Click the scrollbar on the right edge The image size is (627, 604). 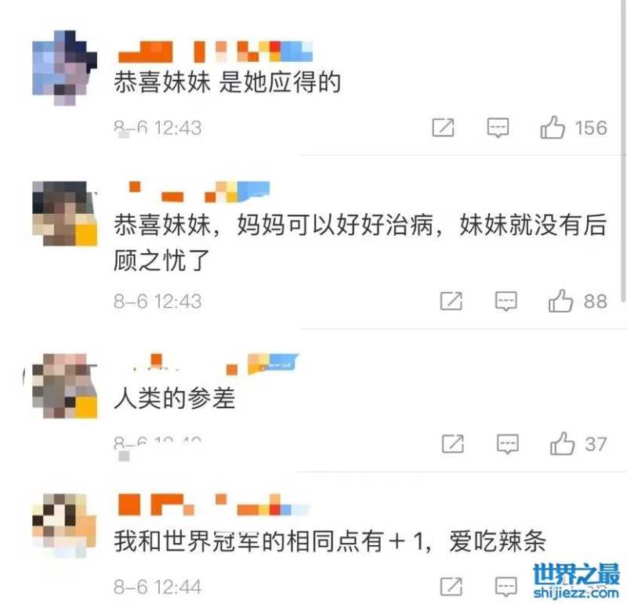click(624, 151)
